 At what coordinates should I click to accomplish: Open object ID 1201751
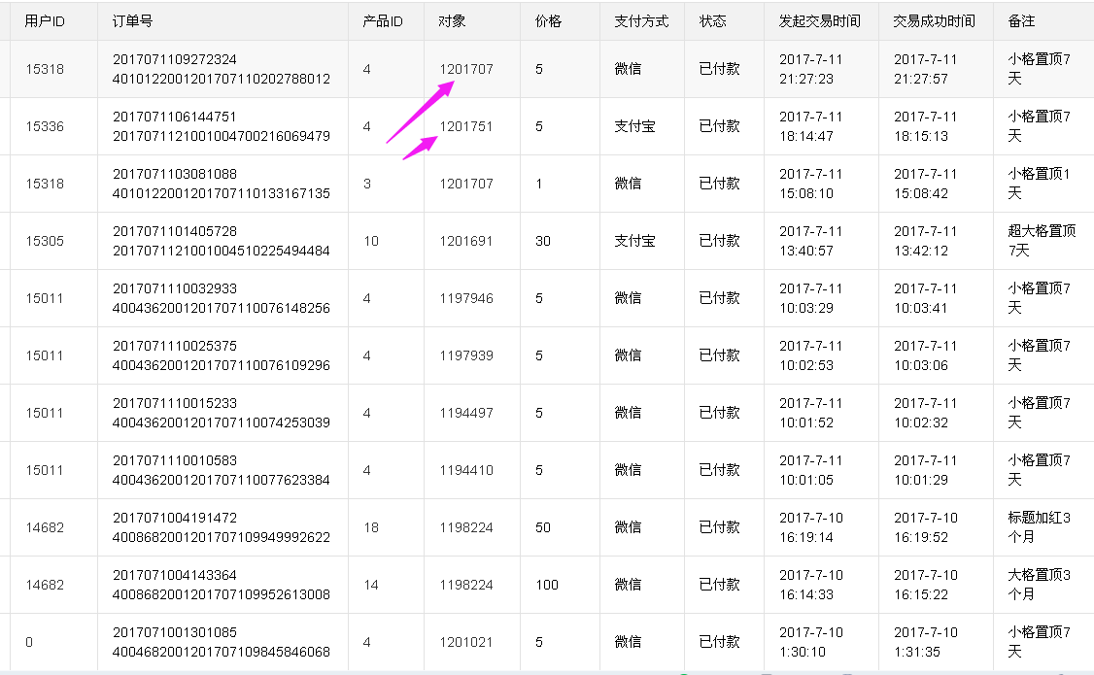465,126
